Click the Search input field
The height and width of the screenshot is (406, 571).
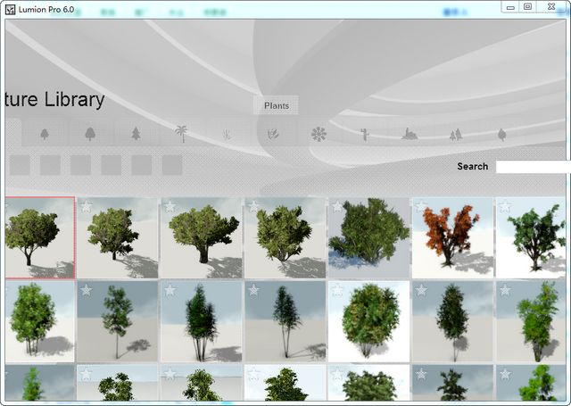tap(533, 167)
